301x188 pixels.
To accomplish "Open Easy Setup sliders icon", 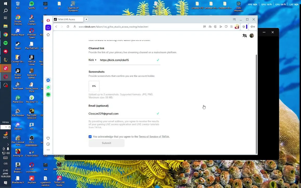I will pos(231,27).
